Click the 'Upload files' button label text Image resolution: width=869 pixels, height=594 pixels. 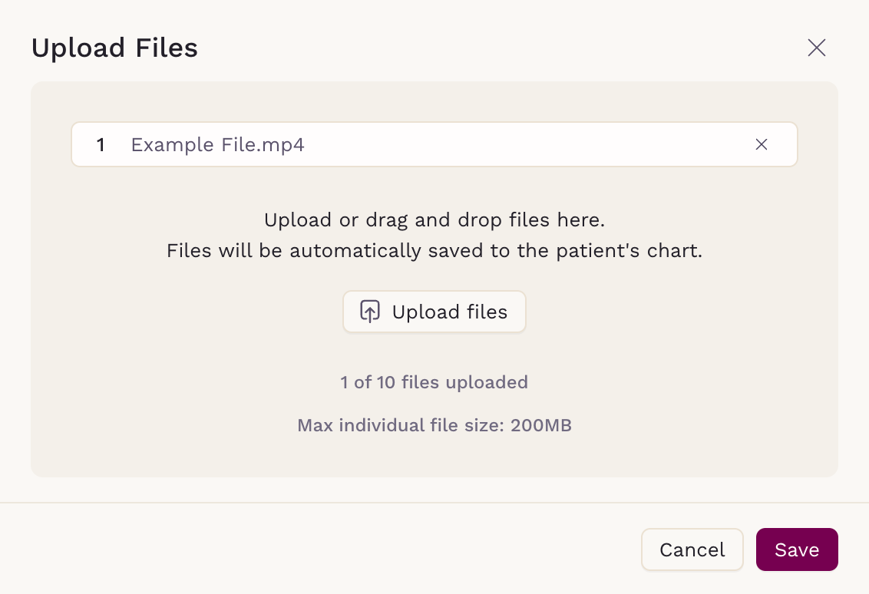click(x=450, y=312)
